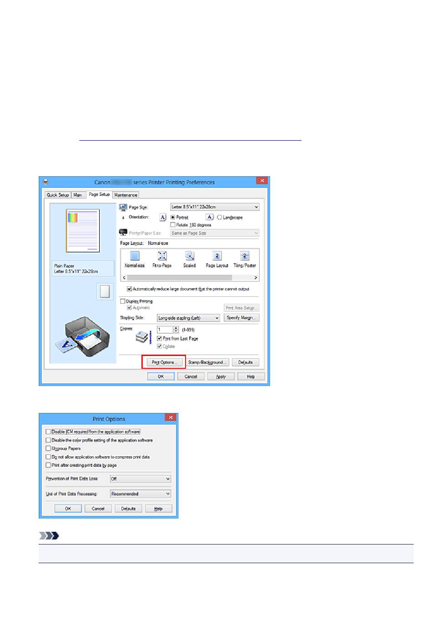Click Help in Printing Preferences dialog
Screen dimensions: 432x636
[251, 377]
